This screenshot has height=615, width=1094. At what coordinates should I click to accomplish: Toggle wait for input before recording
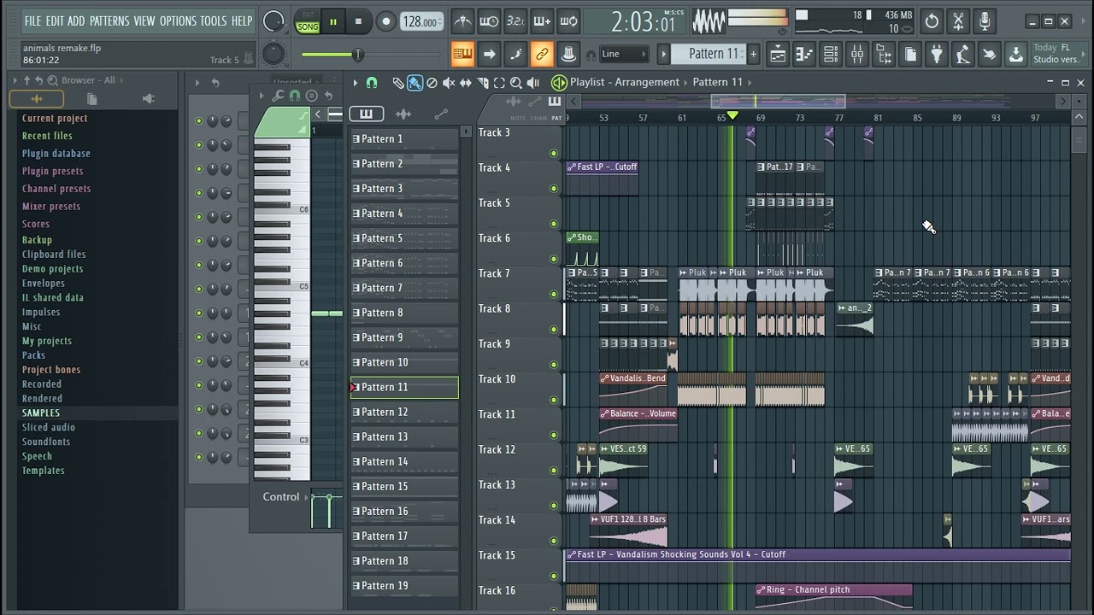[x=489, y=21]
